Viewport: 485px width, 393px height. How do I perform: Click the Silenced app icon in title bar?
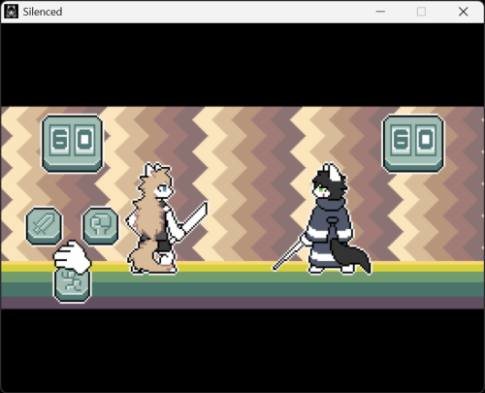(x=11, y=12)
